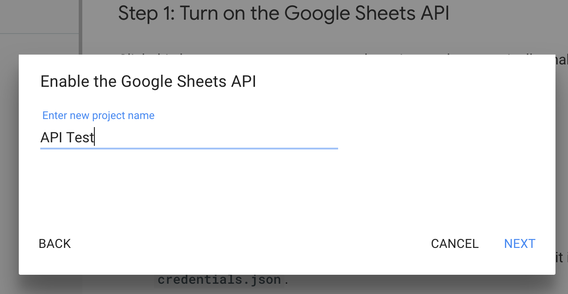Focus the project name input field
This screenshot has width=568, height=294.
click(x=189, y=137)
